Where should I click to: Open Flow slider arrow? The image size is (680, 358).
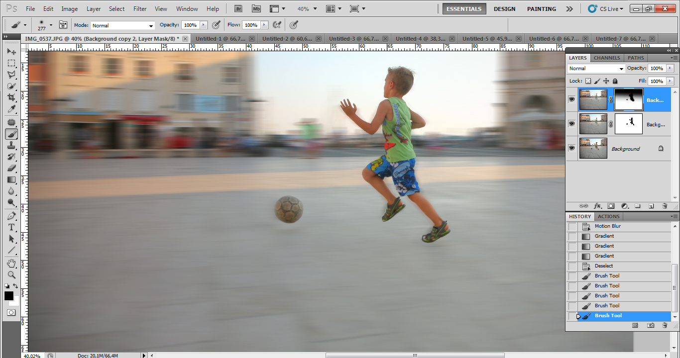[x=264, y=25]
